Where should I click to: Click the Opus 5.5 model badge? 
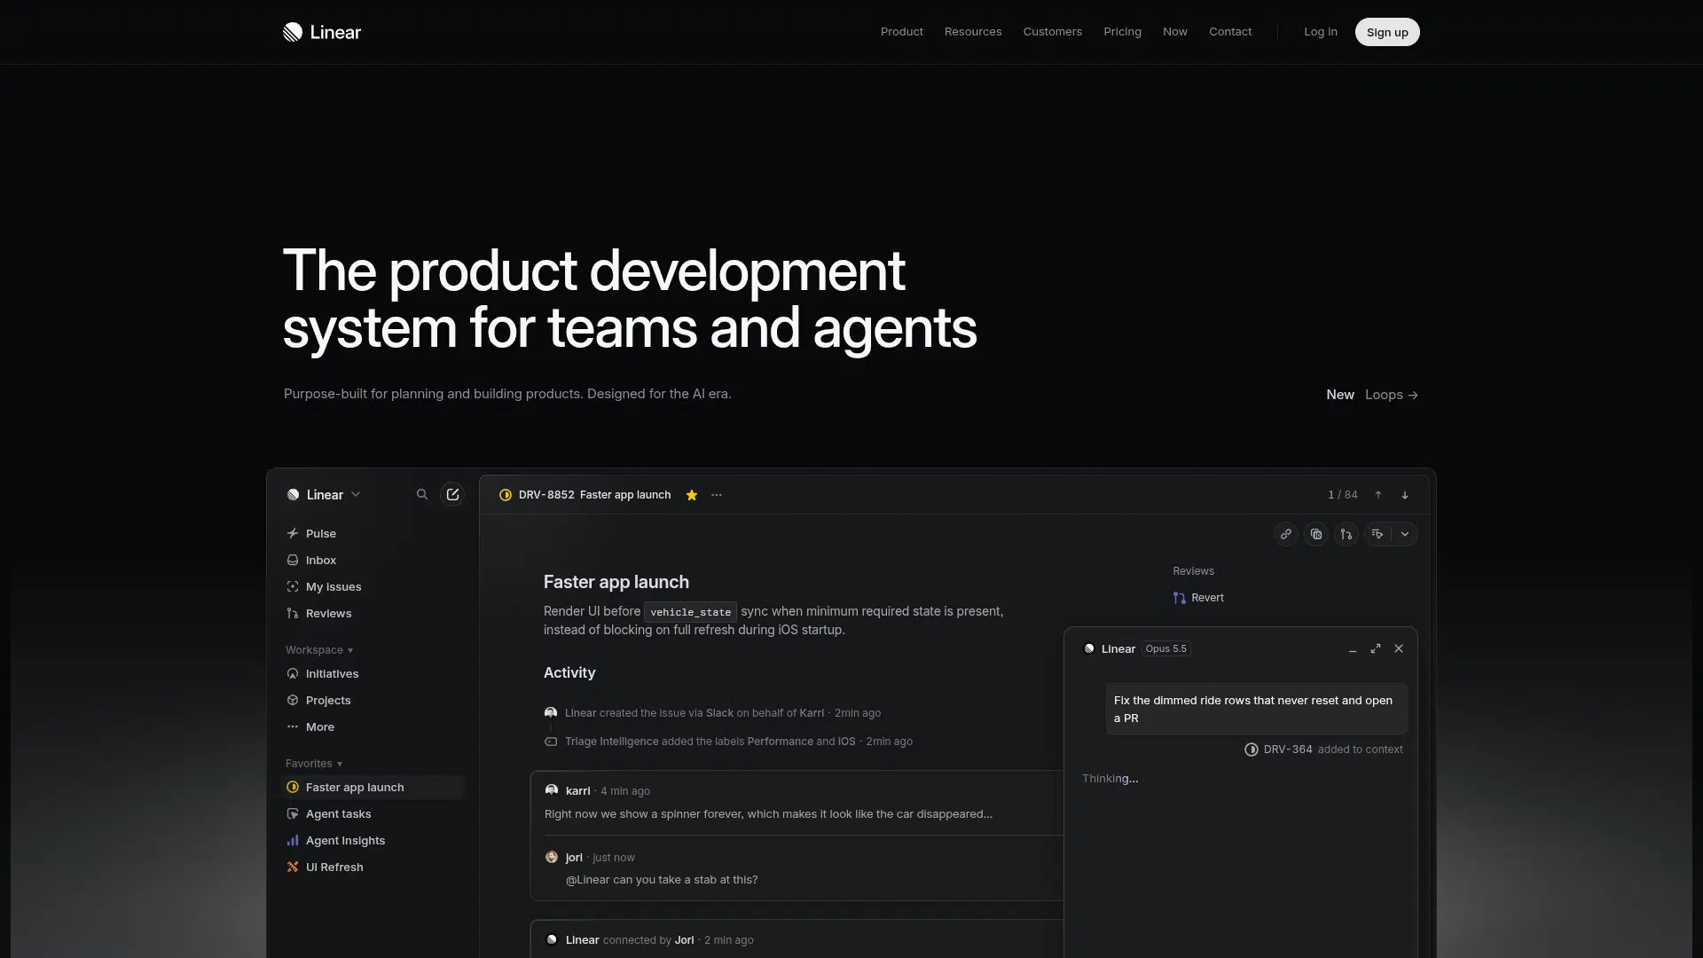pyautogui.click(x=1165, y=648)
